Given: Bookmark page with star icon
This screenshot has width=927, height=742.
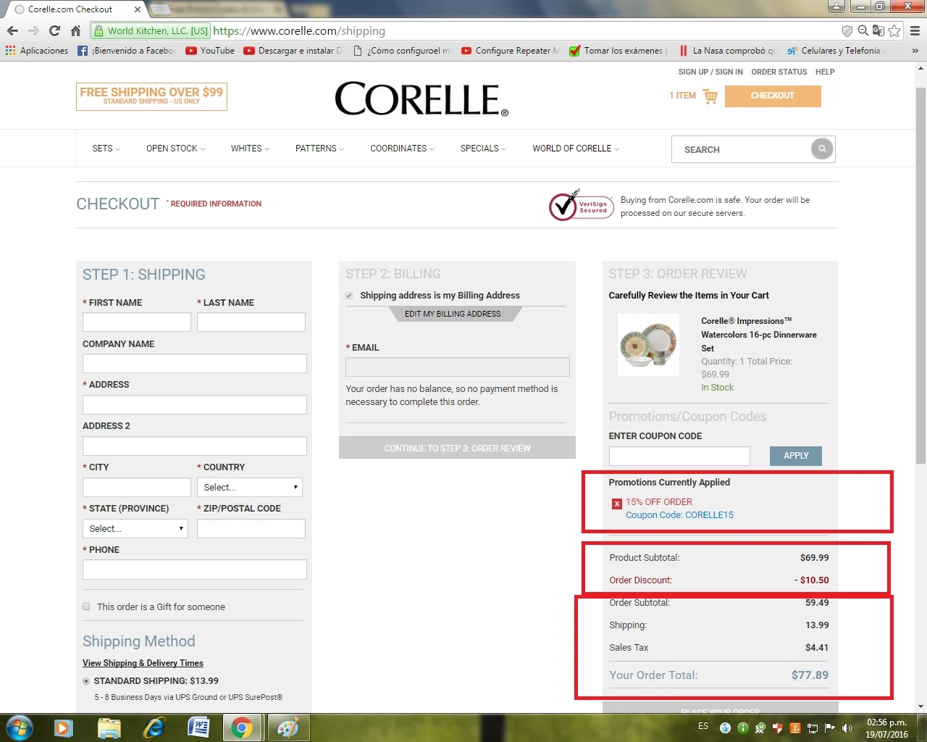Looking at the screenshot, I should click(x=894, y=30).
